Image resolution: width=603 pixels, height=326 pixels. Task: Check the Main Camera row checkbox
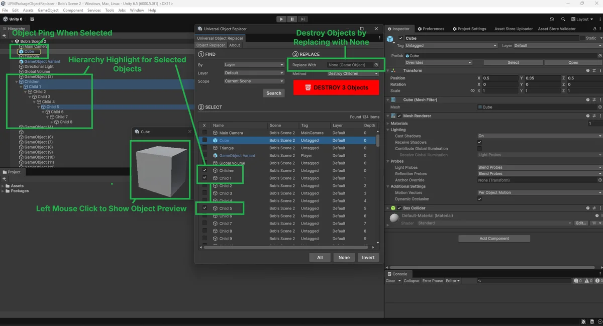205,133
